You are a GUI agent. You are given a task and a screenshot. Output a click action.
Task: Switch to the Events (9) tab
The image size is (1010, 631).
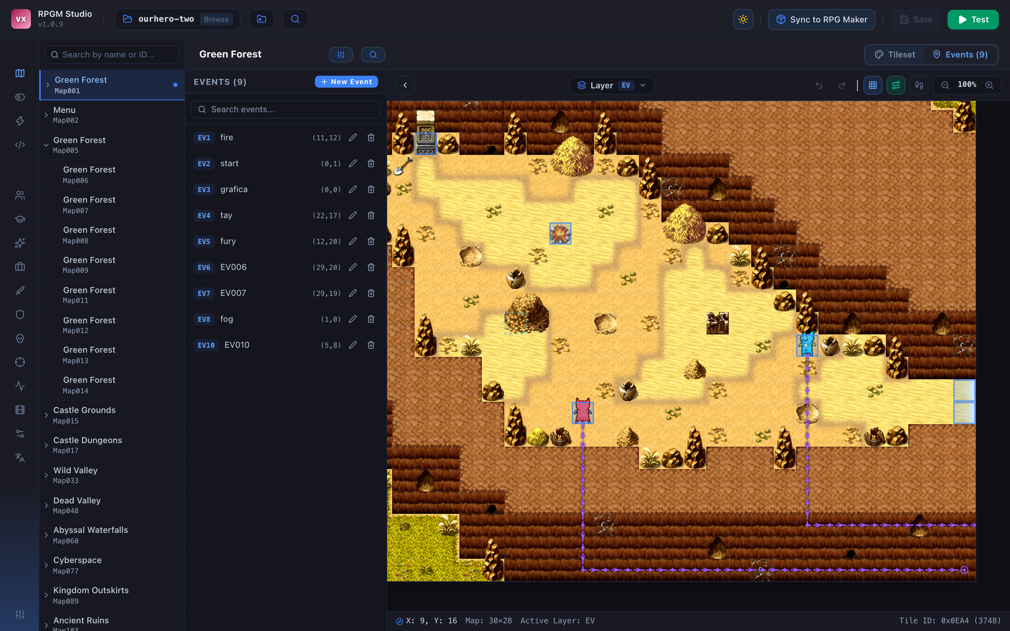coord(961,55)
